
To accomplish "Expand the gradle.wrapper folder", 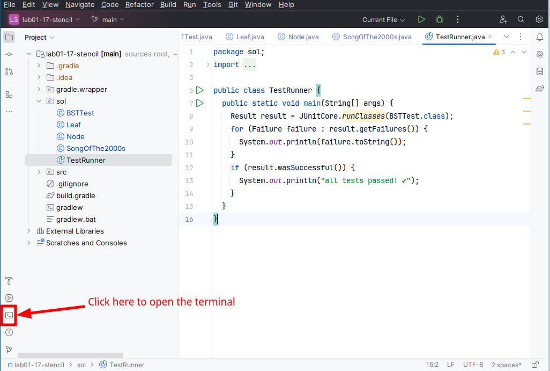I will click(x=39, y=89).
